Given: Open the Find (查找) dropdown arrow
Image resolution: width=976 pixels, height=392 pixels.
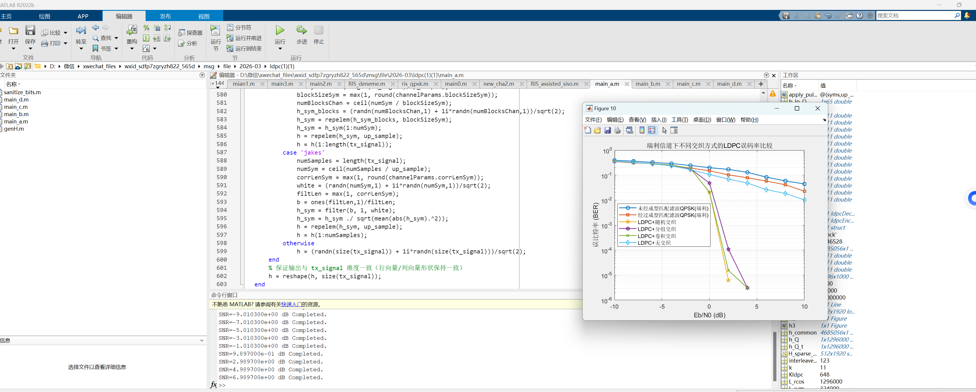Looking at the screenshot, I should tap(116, 38).
